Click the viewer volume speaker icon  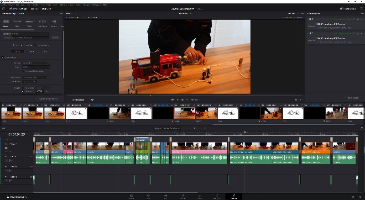(x=92, y=100)
